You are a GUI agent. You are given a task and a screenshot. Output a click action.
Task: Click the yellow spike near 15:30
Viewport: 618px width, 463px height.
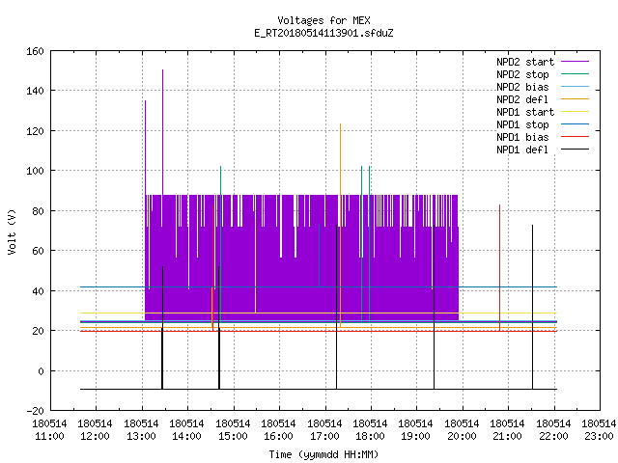coord(255,266)
